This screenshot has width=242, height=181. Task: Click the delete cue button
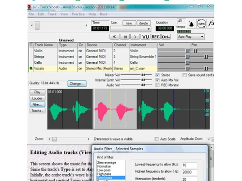pos(143,23)
